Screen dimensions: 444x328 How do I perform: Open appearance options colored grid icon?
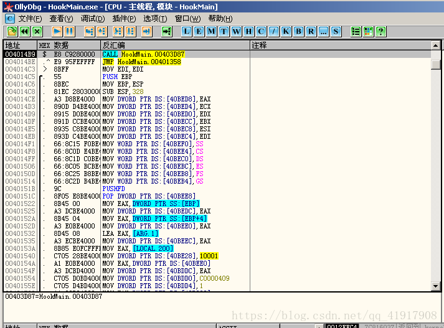click(368, 31)
